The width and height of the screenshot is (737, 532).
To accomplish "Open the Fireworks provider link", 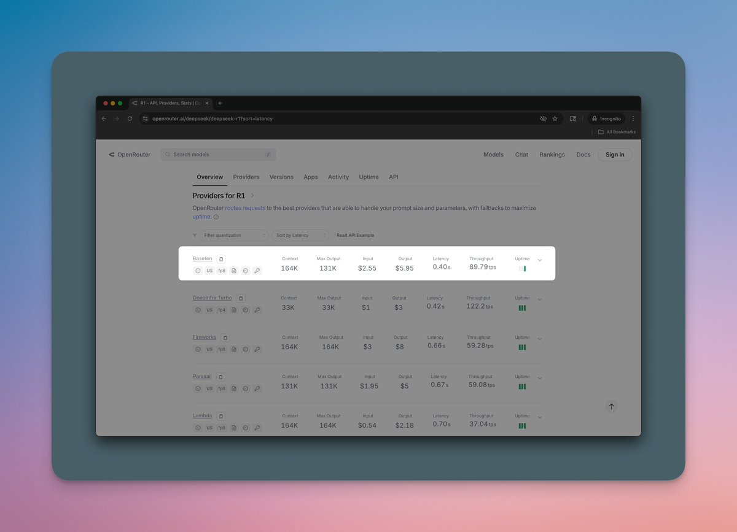I will [205, 337].
